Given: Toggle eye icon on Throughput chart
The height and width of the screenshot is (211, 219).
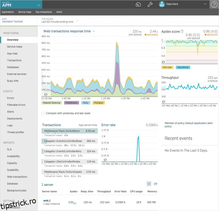Looking at the screenshot, I should [163, 102].
